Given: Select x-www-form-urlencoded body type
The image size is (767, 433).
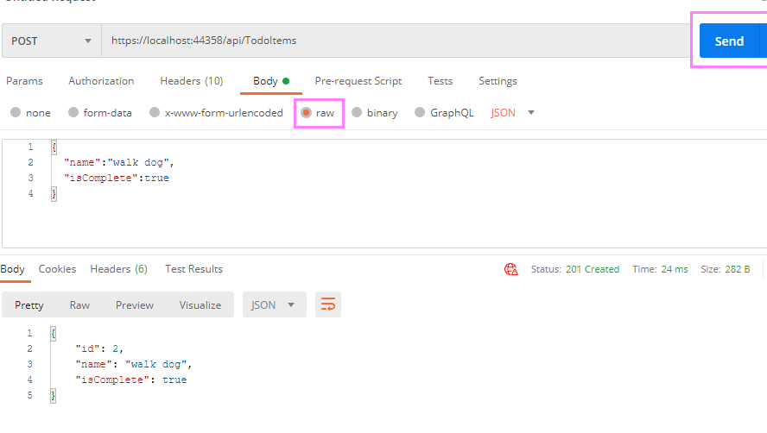Looking at the screenshot, I should point(216,113).
